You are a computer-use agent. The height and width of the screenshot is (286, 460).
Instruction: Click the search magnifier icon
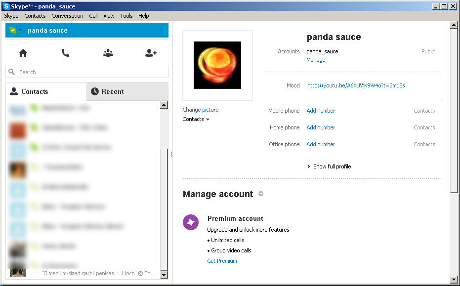coord(11,72)
